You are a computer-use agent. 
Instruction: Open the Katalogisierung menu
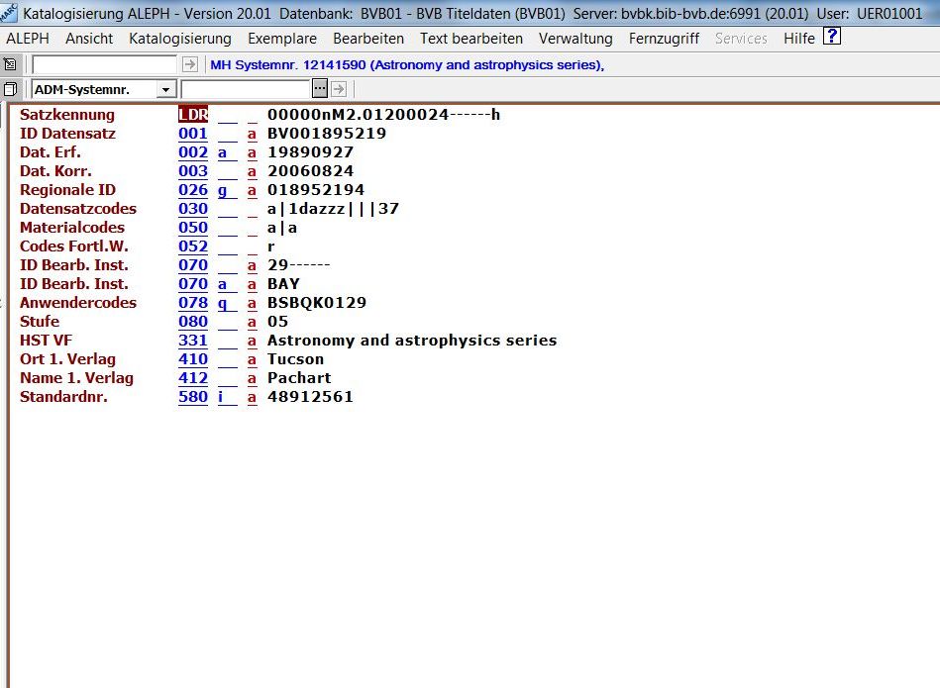(x=180, y=39)
